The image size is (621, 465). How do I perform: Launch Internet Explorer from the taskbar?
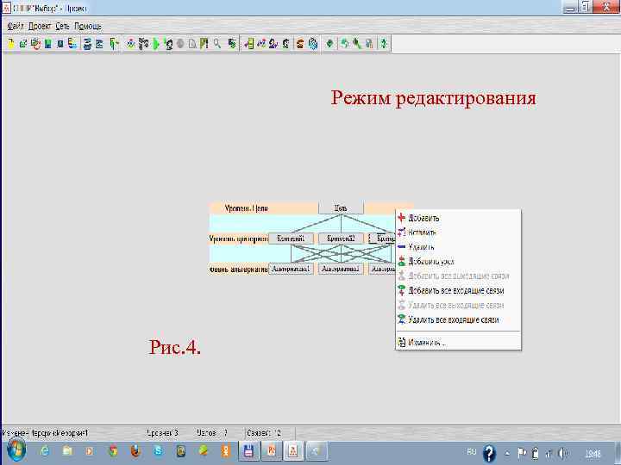45,450
